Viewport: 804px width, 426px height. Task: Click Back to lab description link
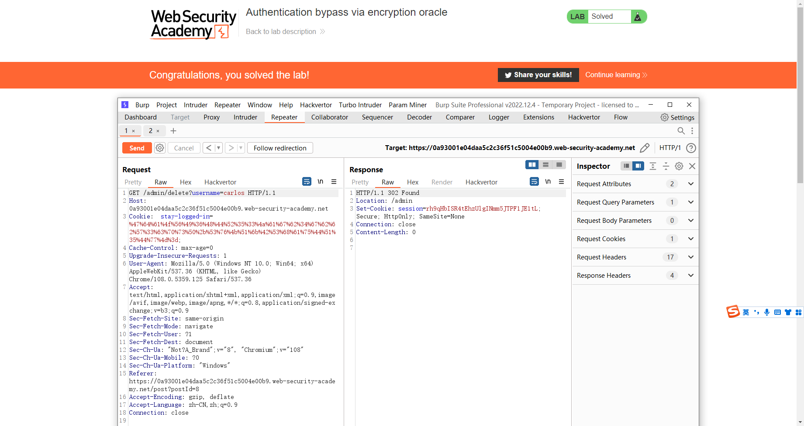tap(285, 31)
